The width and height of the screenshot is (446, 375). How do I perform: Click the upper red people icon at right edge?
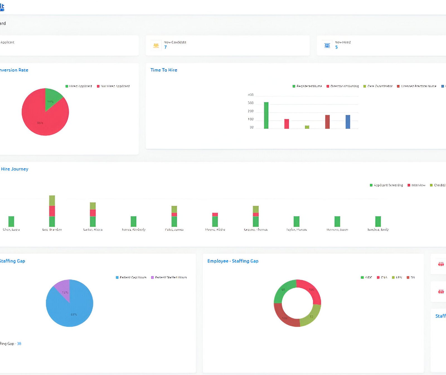[441, 264]
